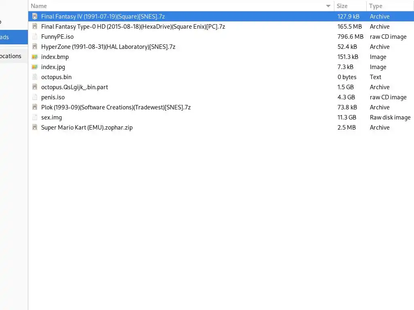Image resolution: width=414 pixels, height=310 pixels.
Task: Sort files by the Size column header
Action: pos(350,6)
